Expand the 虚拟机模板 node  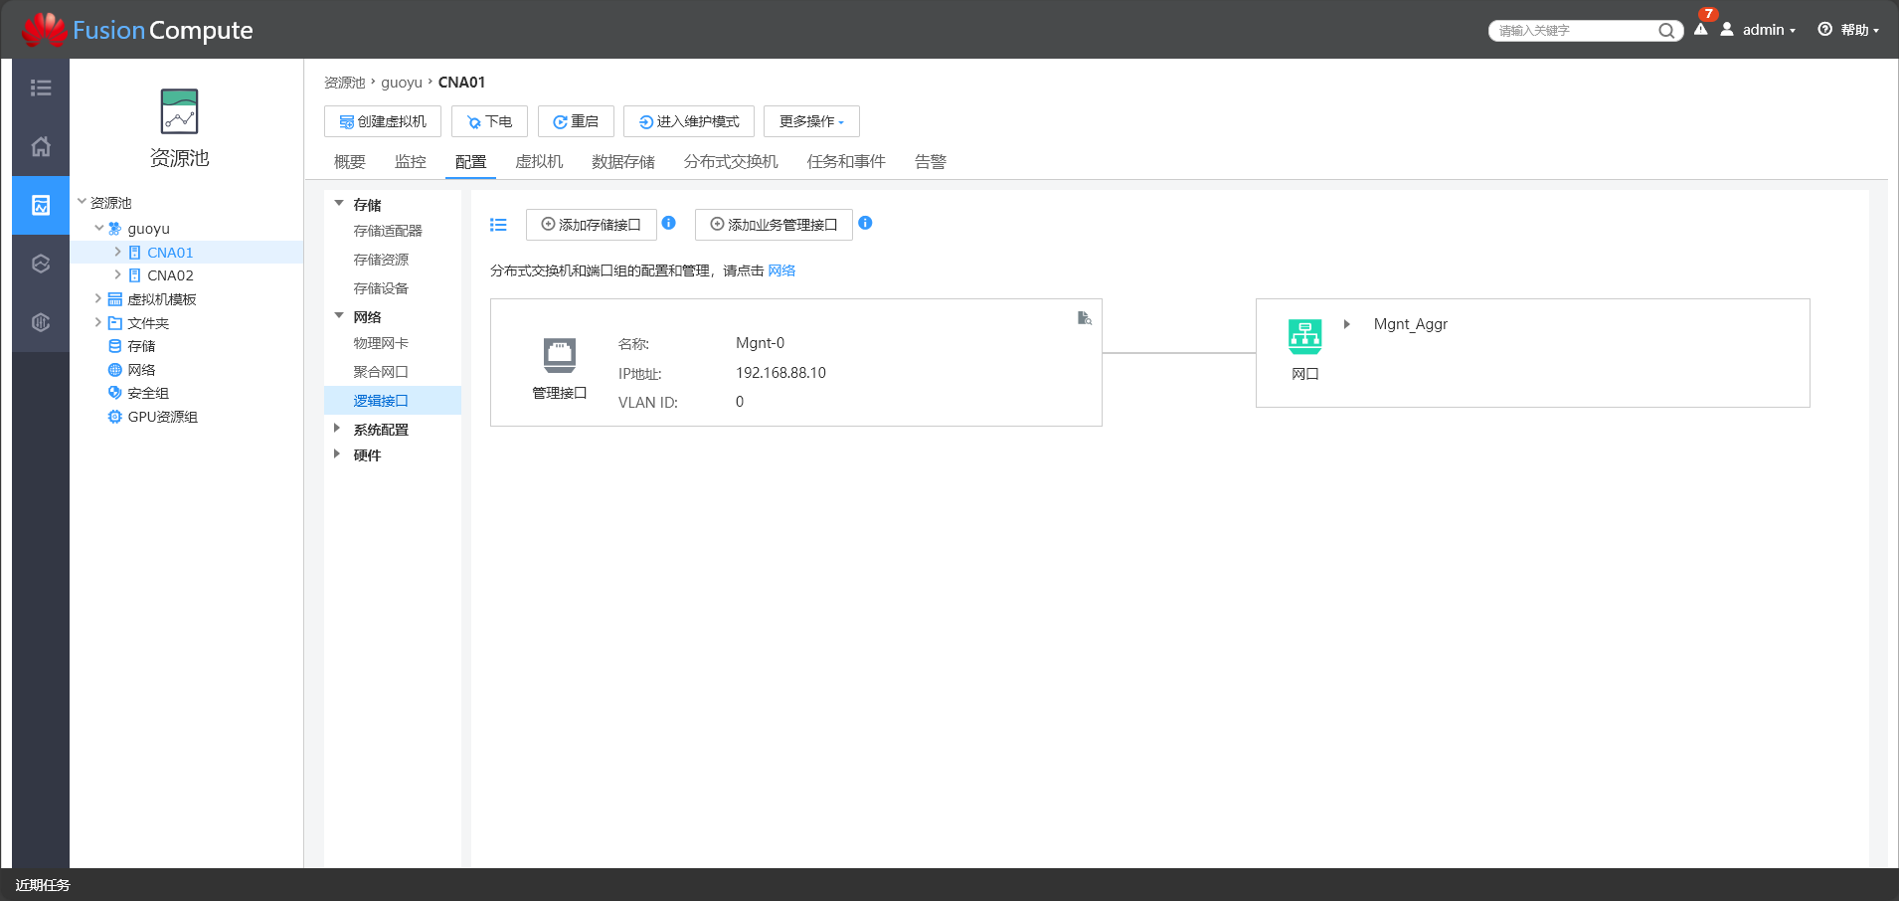point(97,298)
